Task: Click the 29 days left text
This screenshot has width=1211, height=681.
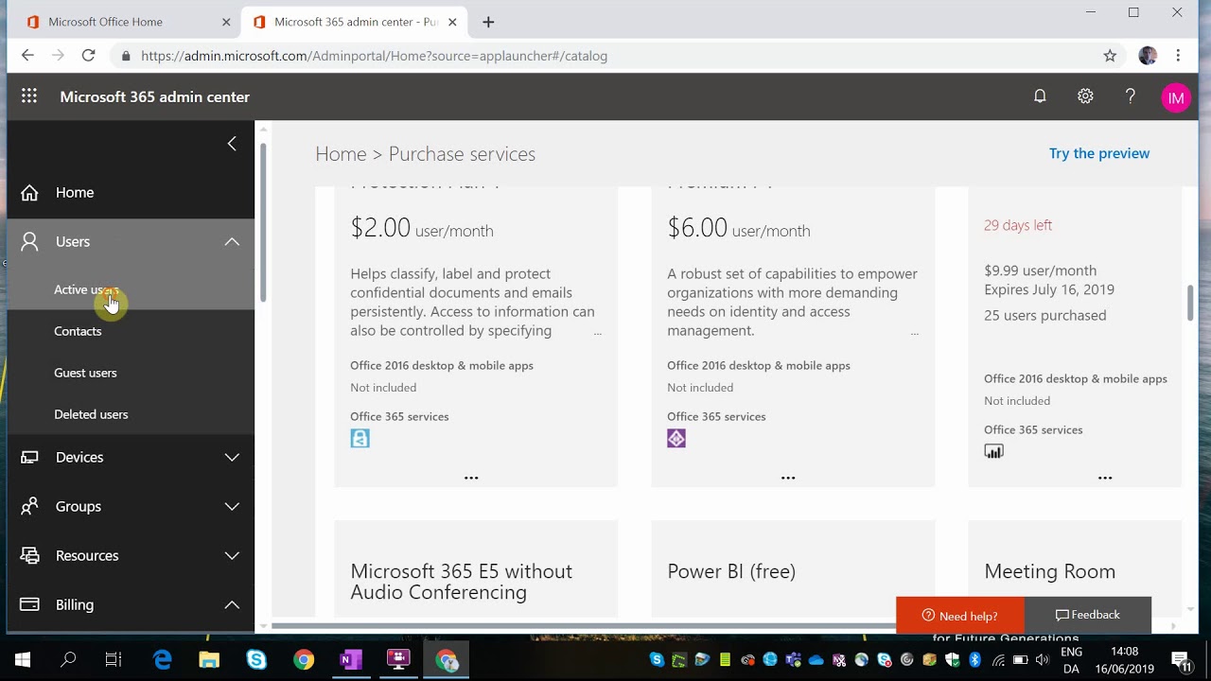Action: (x=1018, y=225)
